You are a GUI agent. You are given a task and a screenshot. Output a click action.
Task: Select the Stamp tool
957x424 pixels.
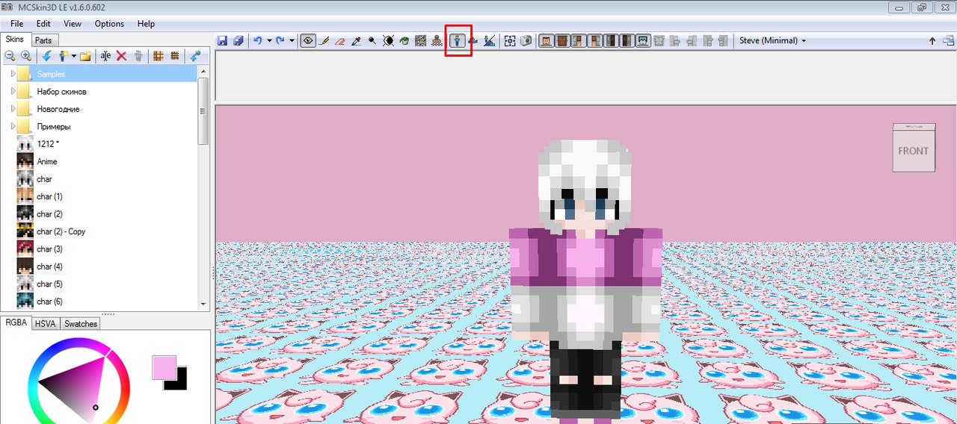pos(436,41)
